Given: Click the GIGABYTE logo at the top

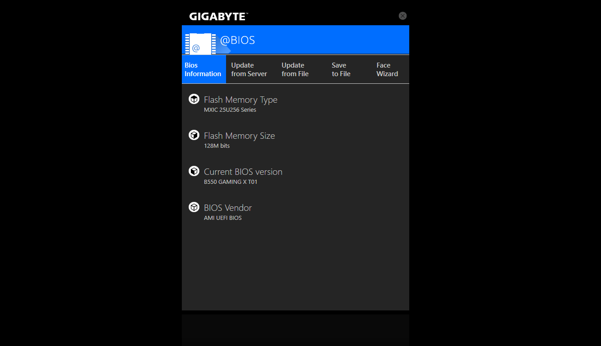Looking at the screenshot, I should pos(218,17).
